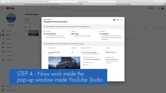Switch to the Live tab
The height and width of the screenshot is (93, 166).
pyautogui.click(x=35, y=19)
